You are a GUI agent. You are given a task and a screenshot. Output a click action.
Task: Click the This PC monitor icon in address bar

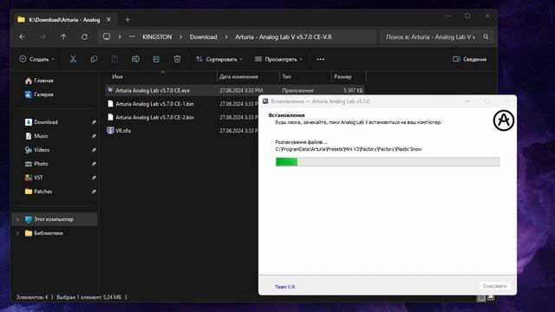(x=107, y=36)
